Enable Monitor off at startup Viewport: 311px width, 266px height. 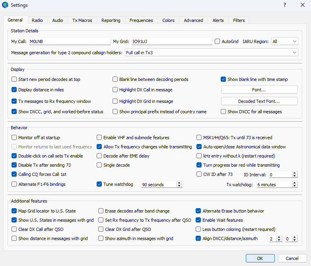coord(14,138)
